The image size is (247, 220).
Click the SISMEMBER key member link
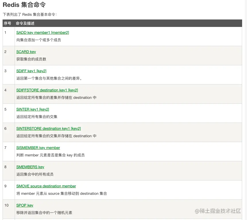pyautogui.click(x=38, y=148)
